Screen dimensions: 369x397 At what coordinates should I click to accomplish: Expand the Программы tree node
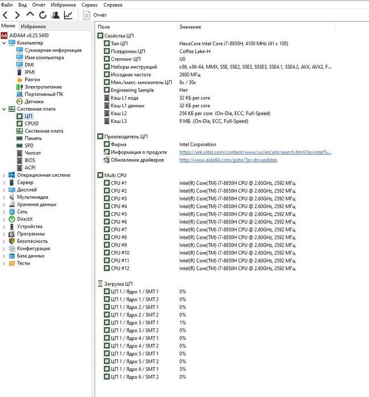coord(4,234)
